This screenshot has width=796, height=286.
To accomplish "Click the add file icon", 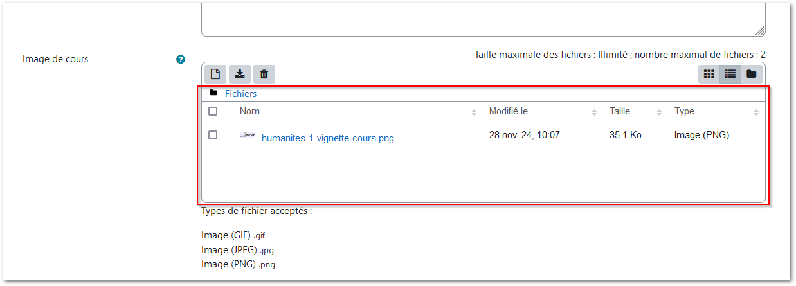I will pos(215,75).
